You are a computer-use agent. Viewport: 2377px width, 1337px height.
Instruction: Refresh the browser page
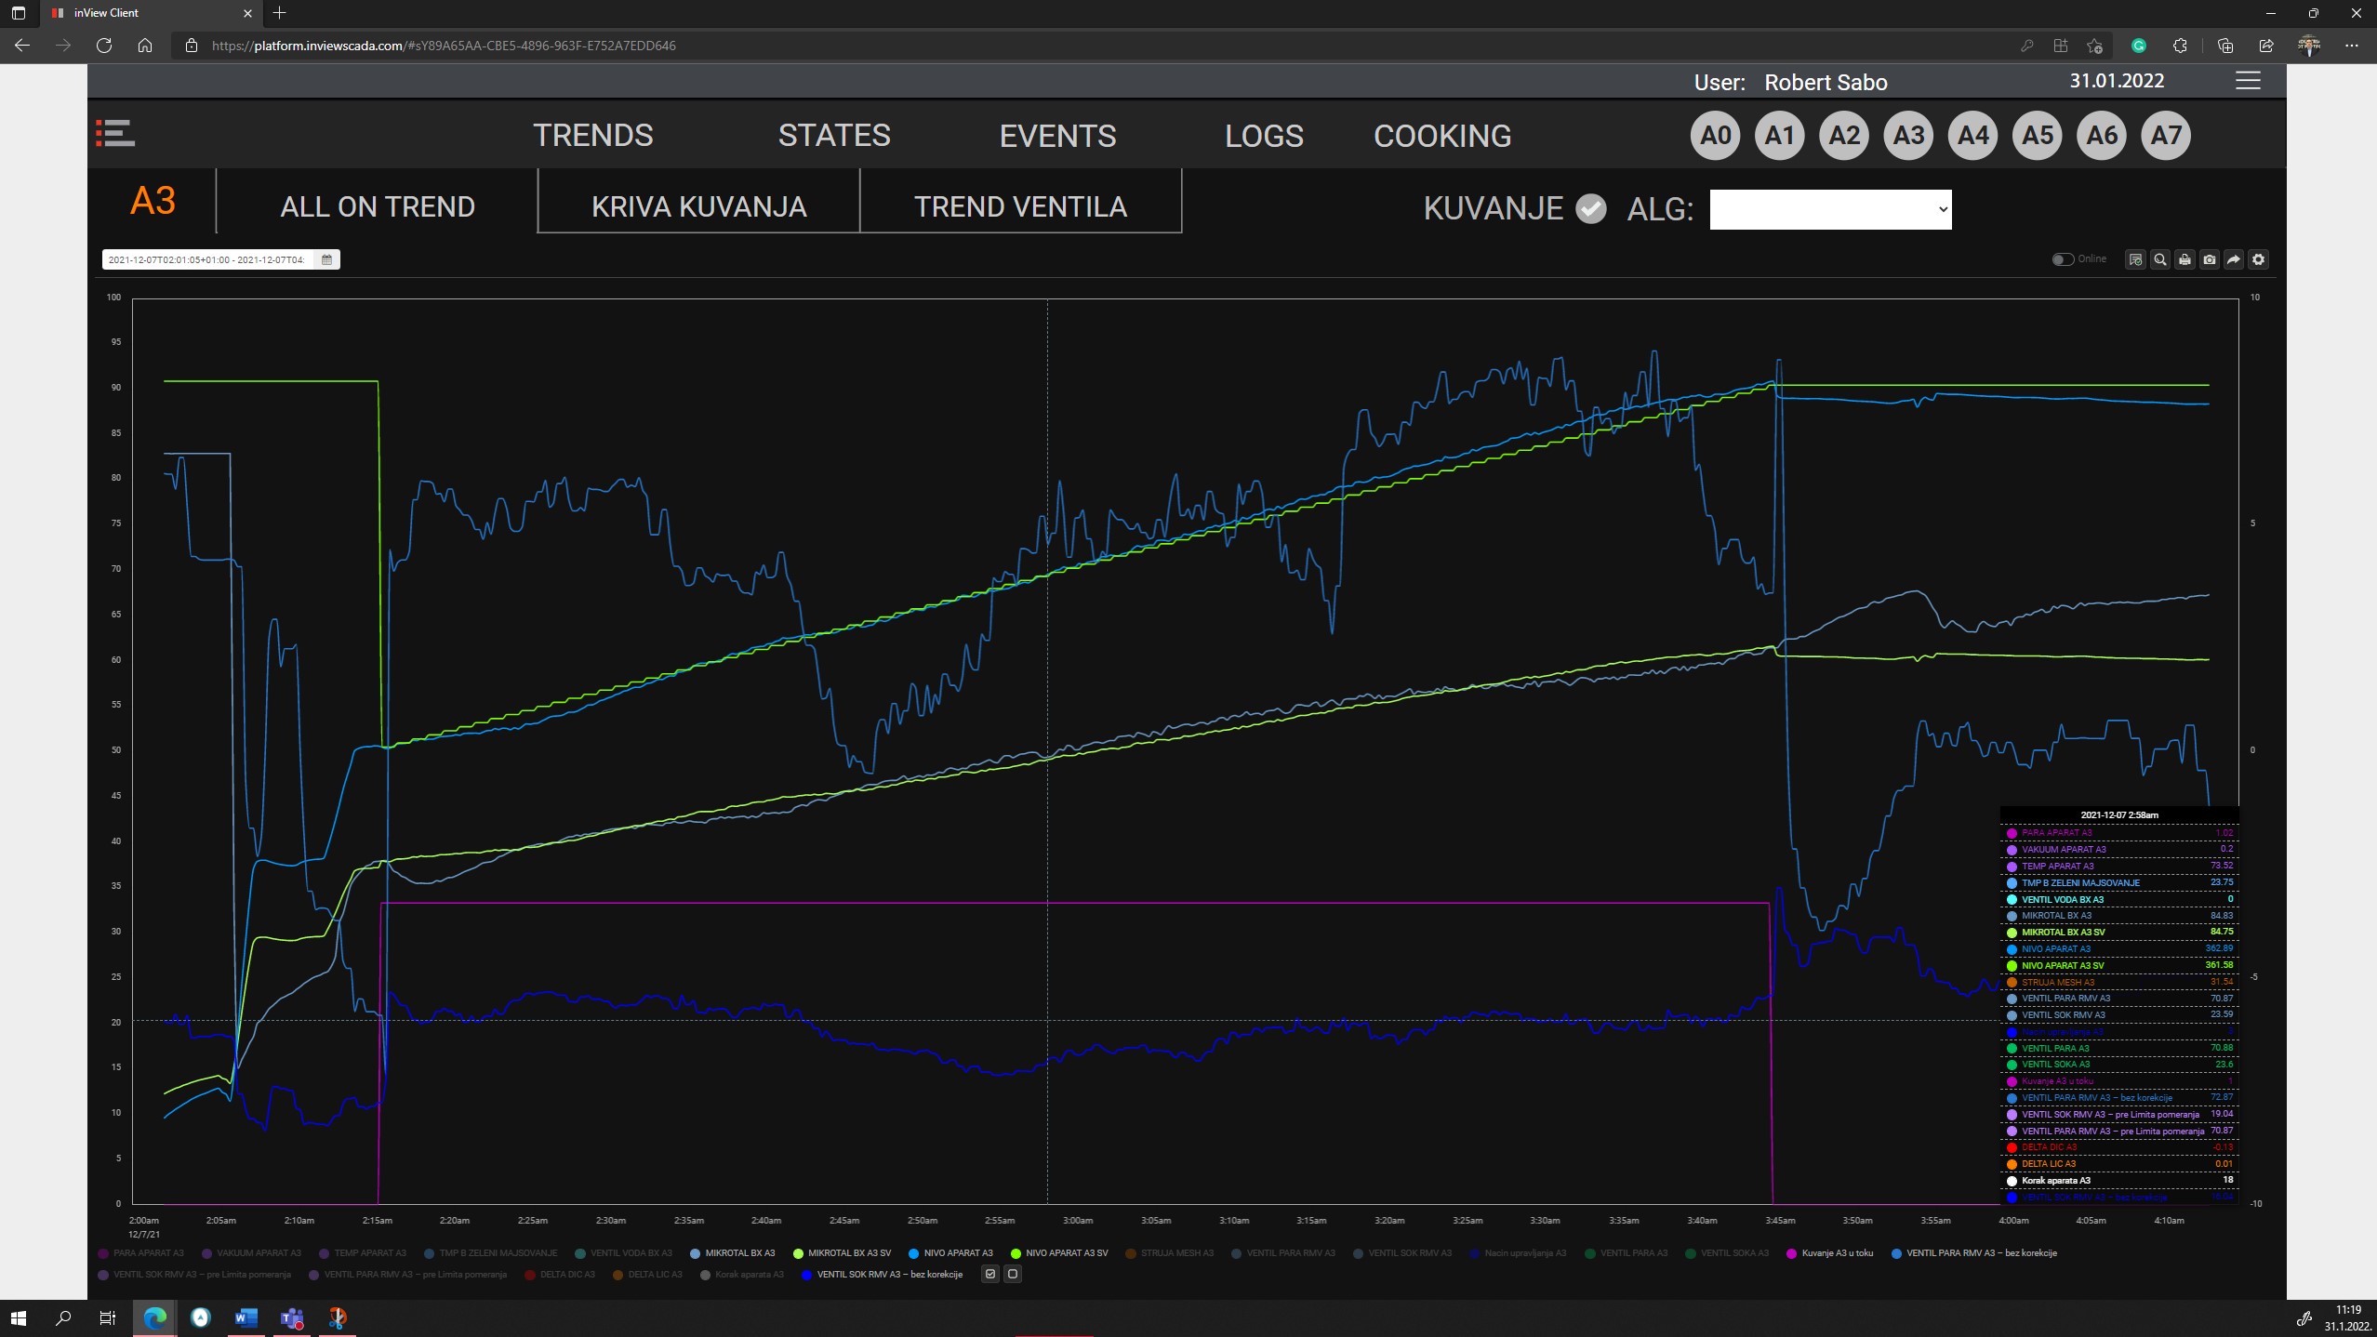click(104, 45)
